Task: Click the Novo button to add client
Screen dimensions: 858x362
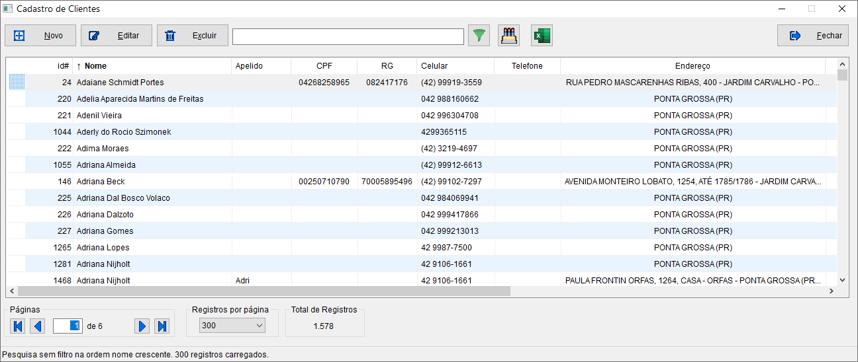Action: tap(40, 36)
